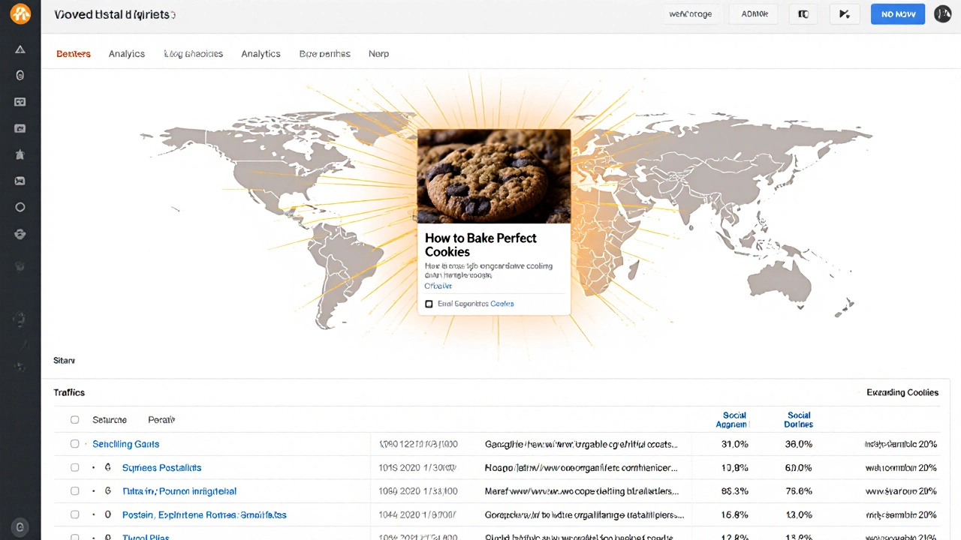This screenshot has width=961, height=540.
Task: Click the notification bell icon in the sidebar
Action: (20, 154)
